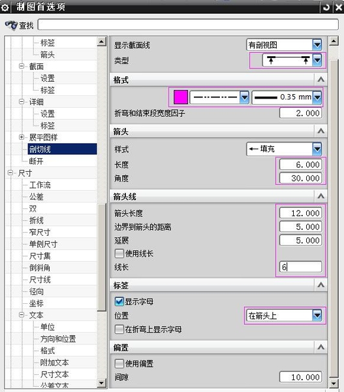The image size is (344, 392).
Task: Click tree scrollbar up arrow
Action: pyautogui.click(x=101, y=41)
